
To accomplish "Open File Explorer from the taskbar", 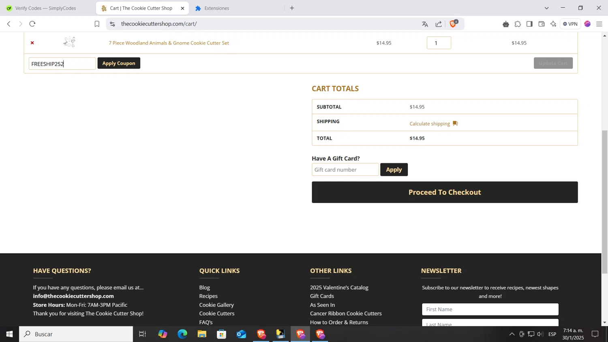I will click(x=202, y=334).
